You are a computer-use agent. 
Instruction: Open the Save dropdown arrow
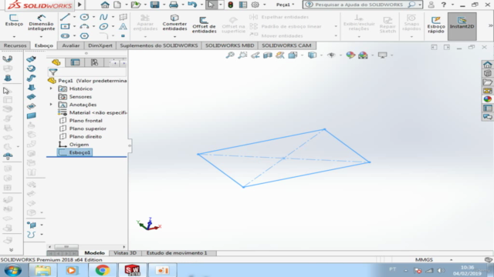164,5
